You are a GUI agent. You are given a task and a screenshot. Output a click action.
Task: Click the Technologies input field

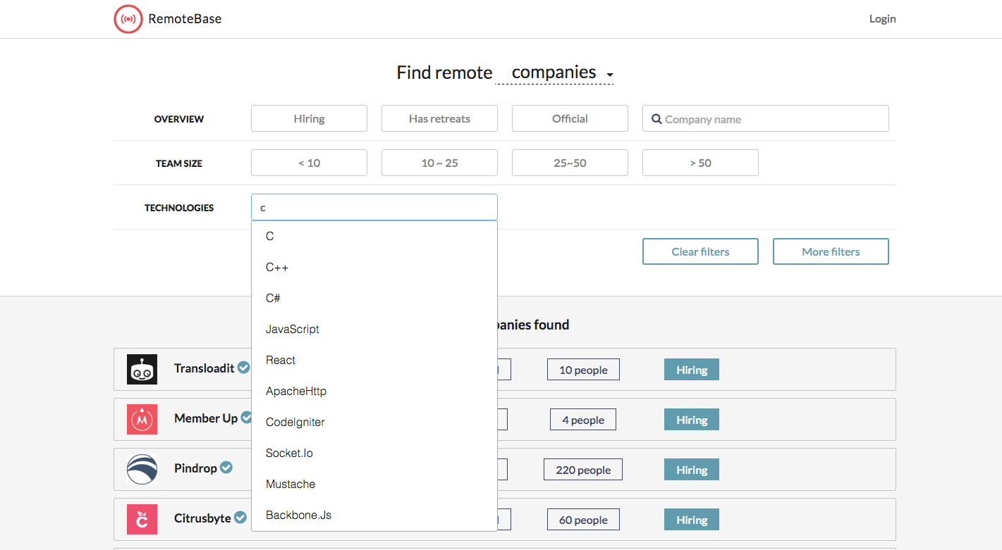pos(374,207)
